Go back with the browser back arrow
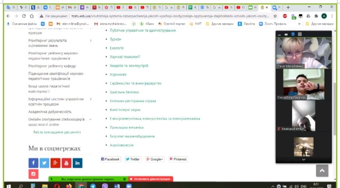Image resolution: width=340 pixels, height=188 pixels. [8, 16]
